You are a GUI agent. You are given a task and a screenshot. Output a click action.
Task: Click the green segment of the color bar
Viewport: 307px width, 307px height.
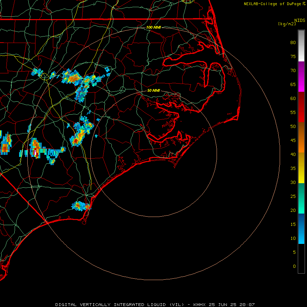point(301,198)
